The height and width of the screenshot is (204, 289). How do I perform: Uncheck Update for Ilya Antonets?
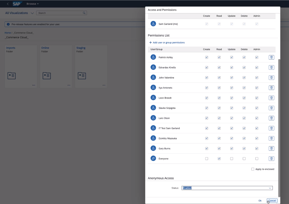pyautogui.click(x=232, y=88)
